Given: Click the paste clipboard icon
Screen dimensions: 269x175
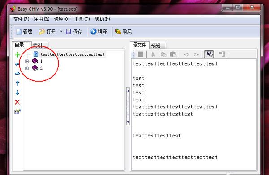Looking at the screenshot, I should point(173,54).
